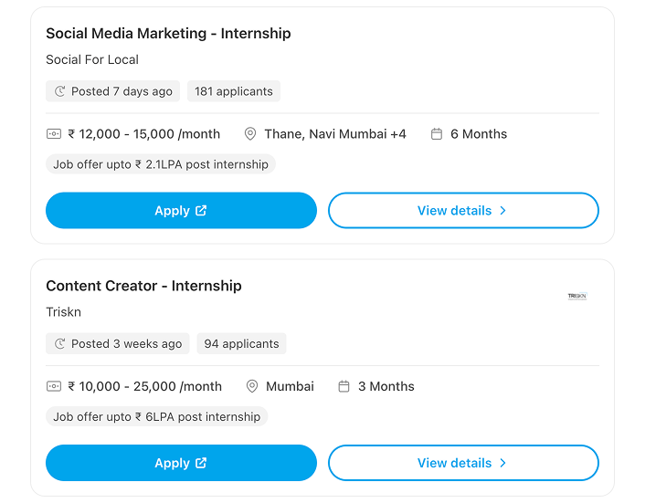The height and width of the screenshot is (503, 645).
Task: Click the calendar icon beside 6 Months
Action: (x=437, y=134)
